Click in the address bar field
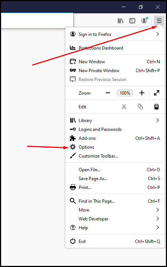The height and width of the screenshot is (267, 167). 37,21
